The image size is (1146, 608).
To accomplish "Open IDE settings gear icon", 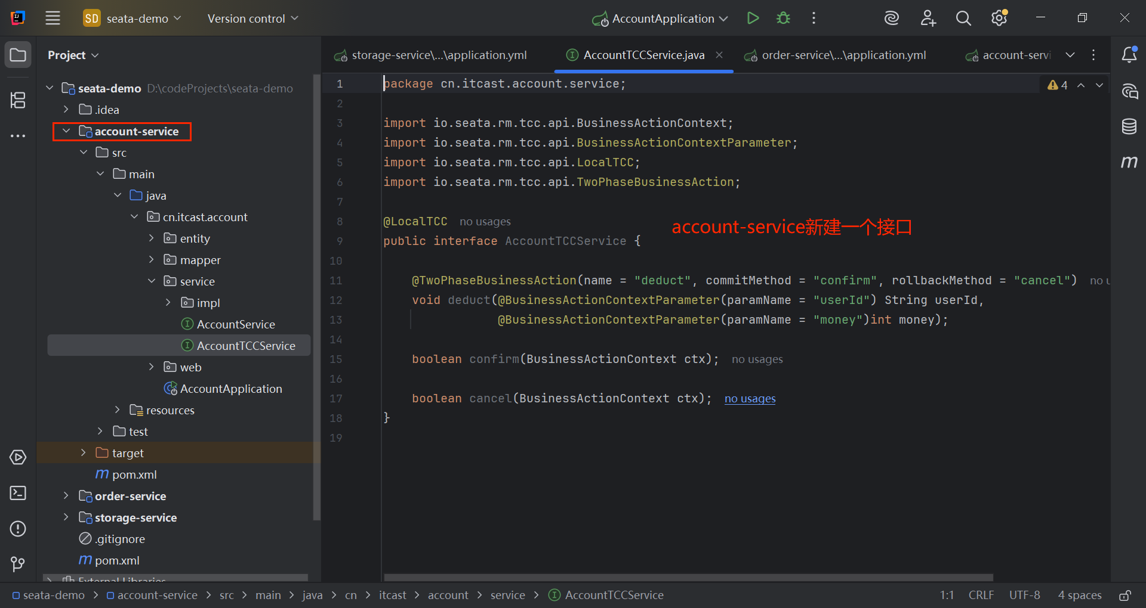I will click(999, 18).
